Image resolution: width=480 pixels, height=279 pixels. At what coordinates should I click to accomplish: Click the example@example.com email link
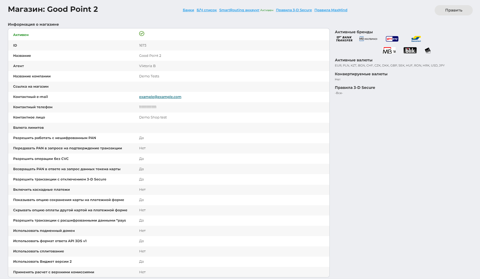click(160, 97)
